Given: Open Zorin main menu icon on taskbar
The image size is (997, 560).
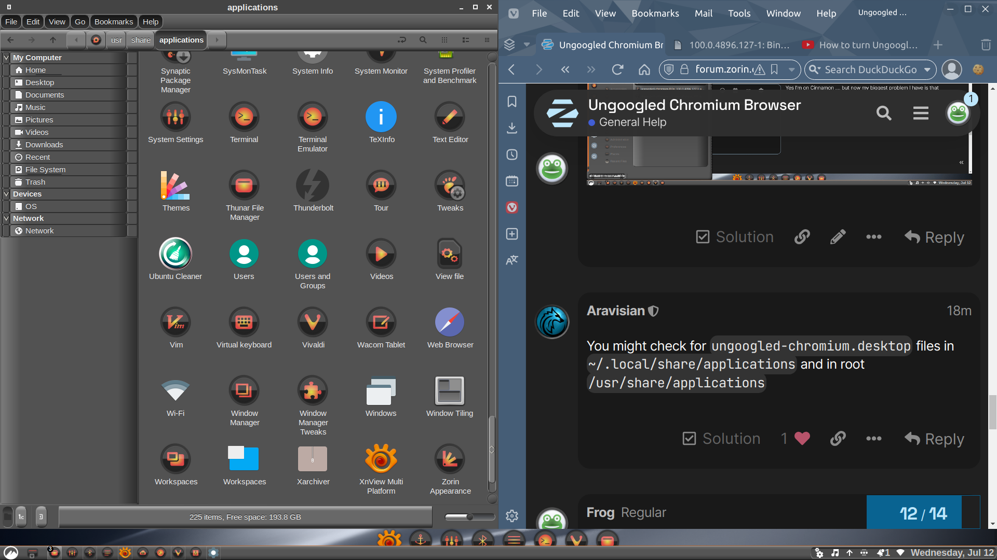Looking at the screenshot, I should tap(11, 553).
